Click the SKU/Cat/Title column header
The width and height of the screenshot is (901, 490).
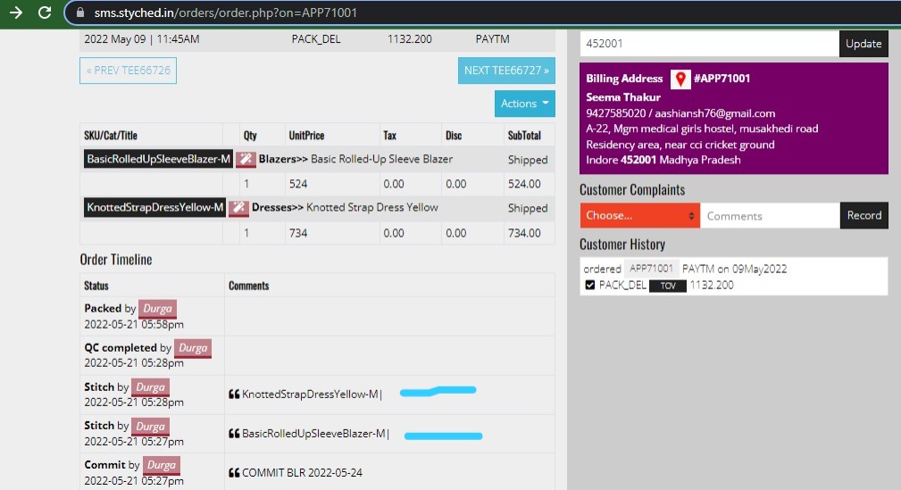click(111, 136)
